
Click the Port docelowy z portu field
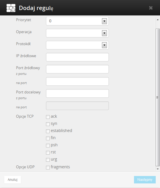click(77, 93)
